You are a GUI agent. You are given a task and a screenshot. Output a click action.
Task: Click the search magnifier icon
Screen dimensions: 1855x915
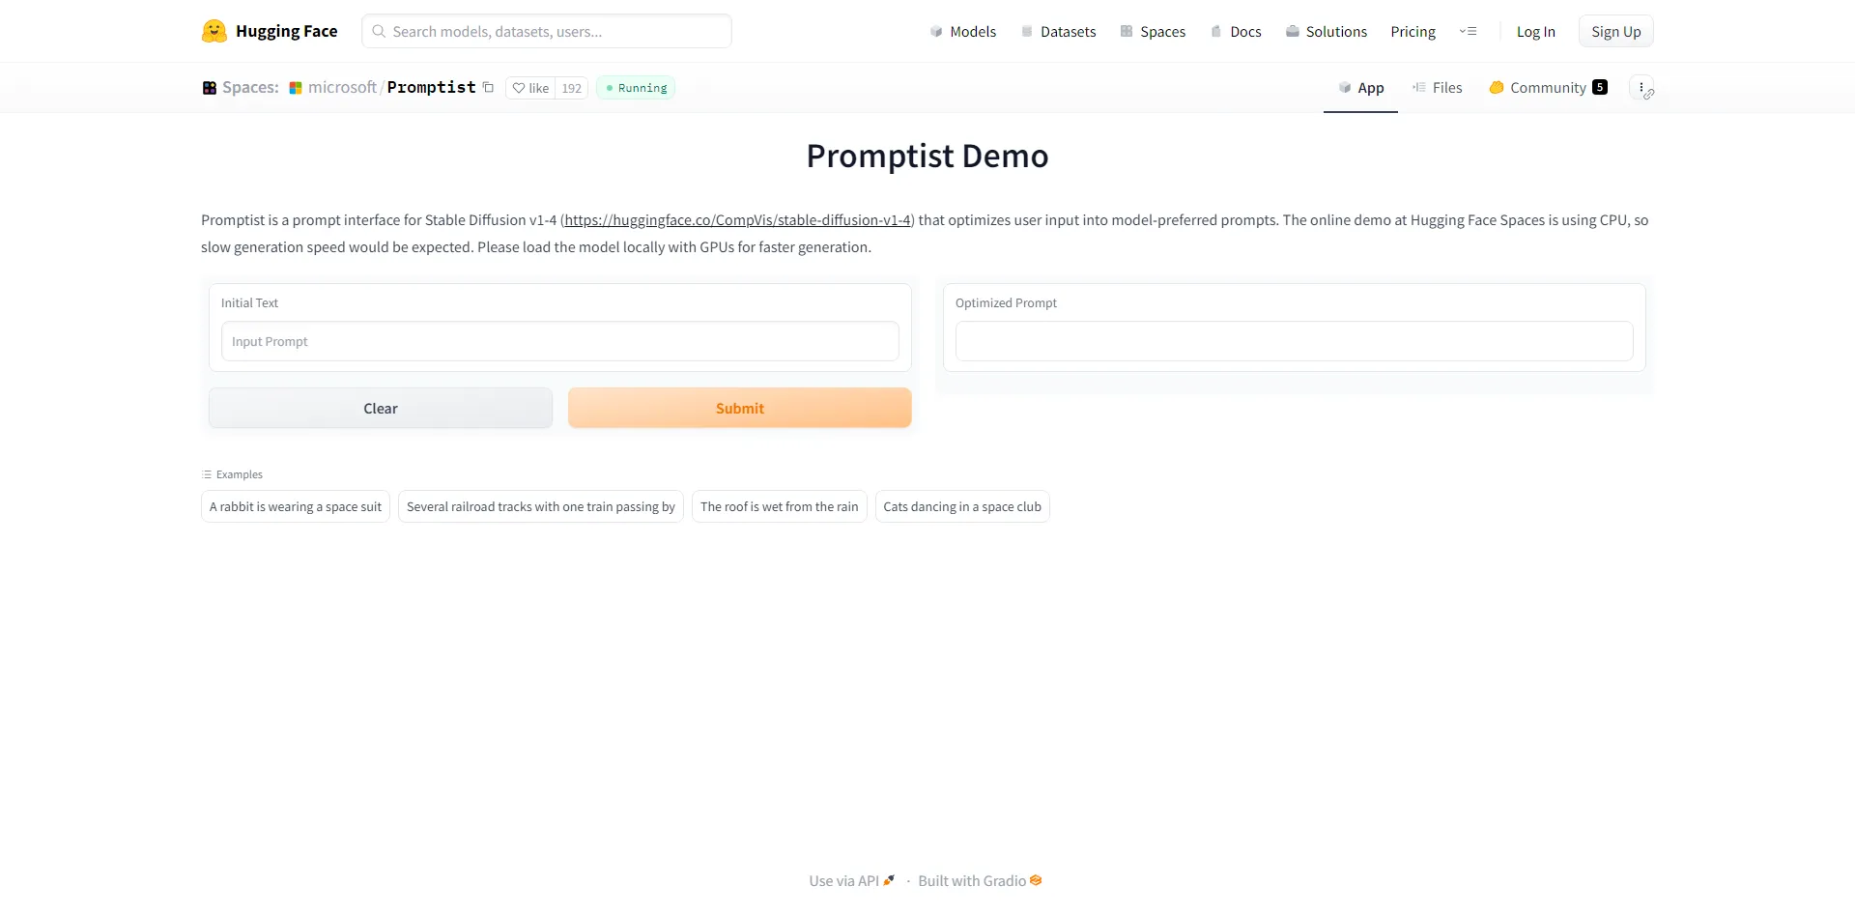click(378, 31)
